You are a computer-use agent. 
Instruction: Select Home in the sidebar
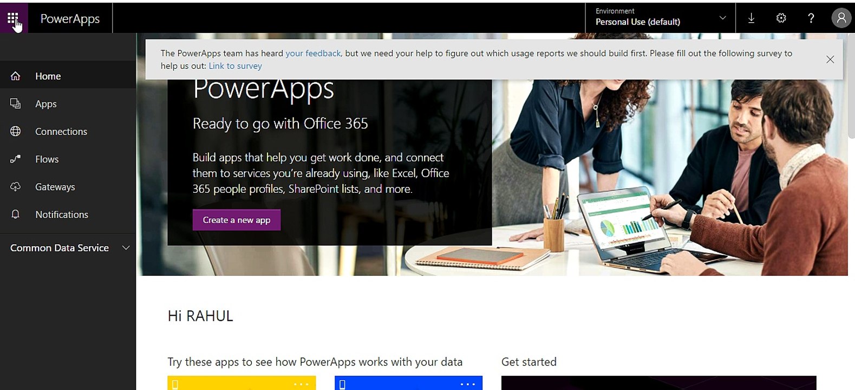tap(68, 76)
